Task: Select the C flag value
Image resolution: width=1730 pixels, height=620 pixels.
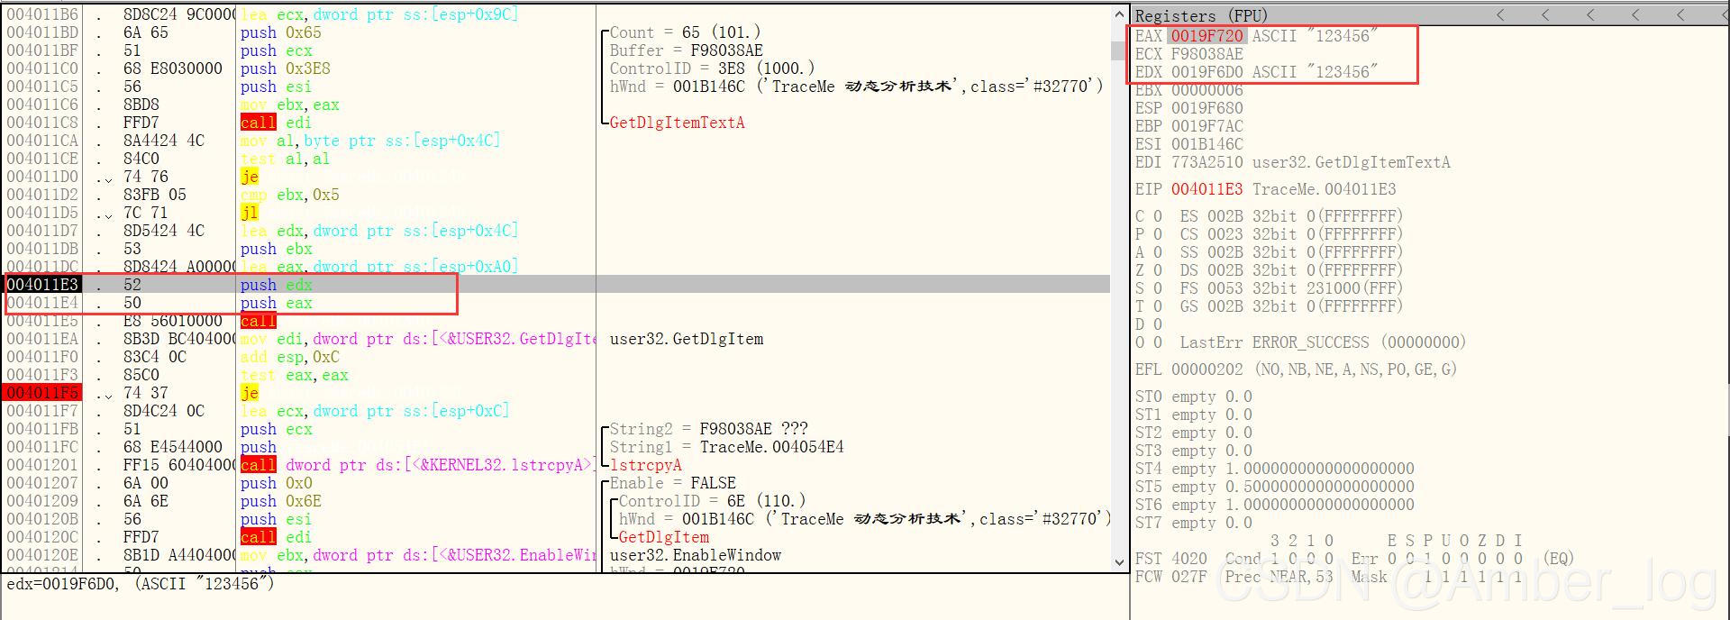Action: pyautogui.click(x=1158, y=216)
